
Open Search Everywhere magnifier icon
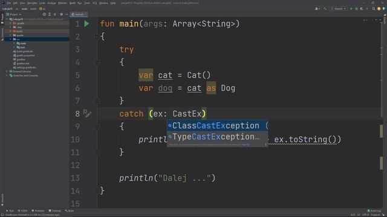pyautogui.click(x=374, y=8)
